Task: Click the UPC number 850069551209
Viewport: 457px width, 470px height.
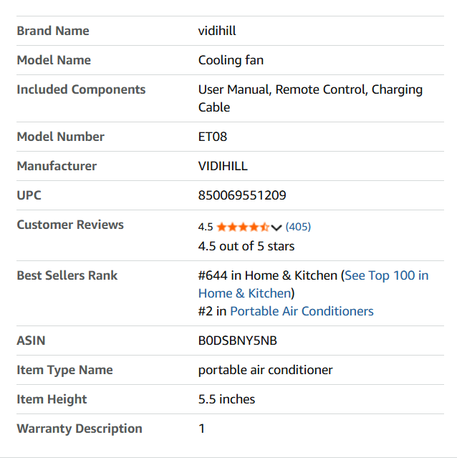Action: 242,195
